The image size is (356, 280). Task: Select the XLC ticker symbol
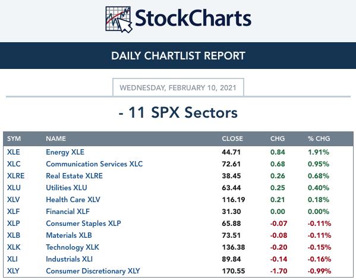tap(14, 163)
